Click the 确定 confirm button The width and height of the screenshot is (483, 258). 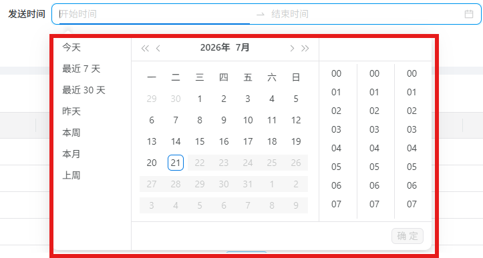point(408,236)
